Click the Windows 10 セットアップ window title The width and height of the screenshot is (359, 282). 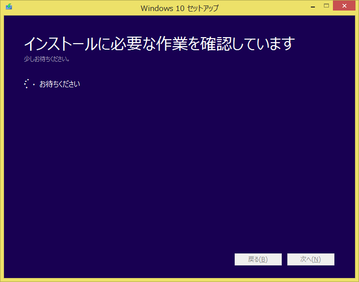pyautogui.click(x=179, y=8)
